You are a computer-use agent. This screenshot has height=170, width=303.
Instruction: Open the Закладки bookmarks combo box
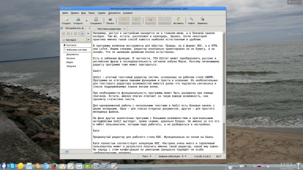[x=76, y=40]
